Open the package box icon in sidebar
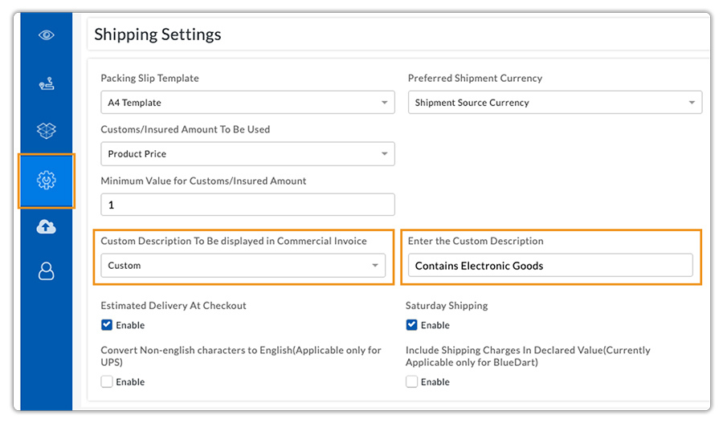This screenshot has height=423, width=723. click(46, 131)
